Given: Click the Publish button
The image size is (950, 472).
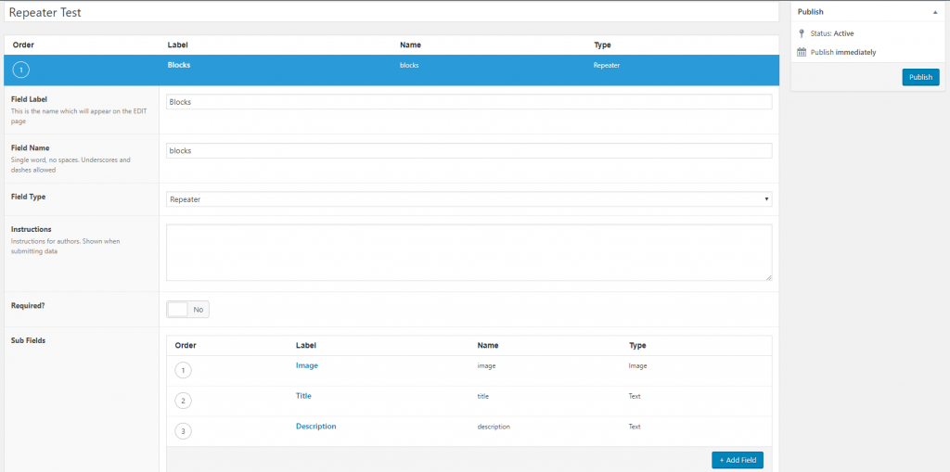Looking at the screenshot, I should coord(919,77).
